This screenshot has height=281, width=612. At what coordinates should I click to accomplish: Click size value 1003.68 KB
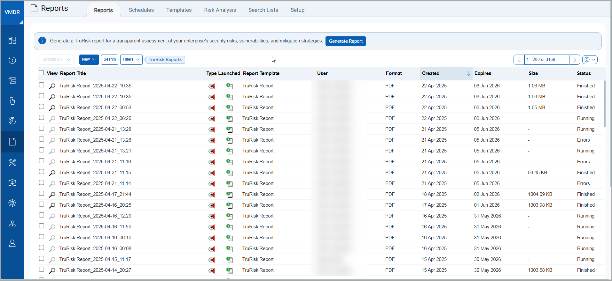tap(540, 270)
